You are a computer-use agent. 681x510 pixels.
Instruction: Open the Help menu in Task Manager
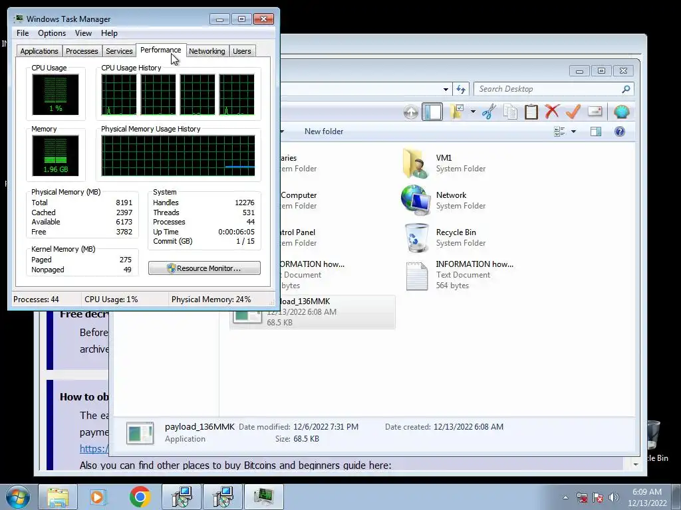(109, 33)
